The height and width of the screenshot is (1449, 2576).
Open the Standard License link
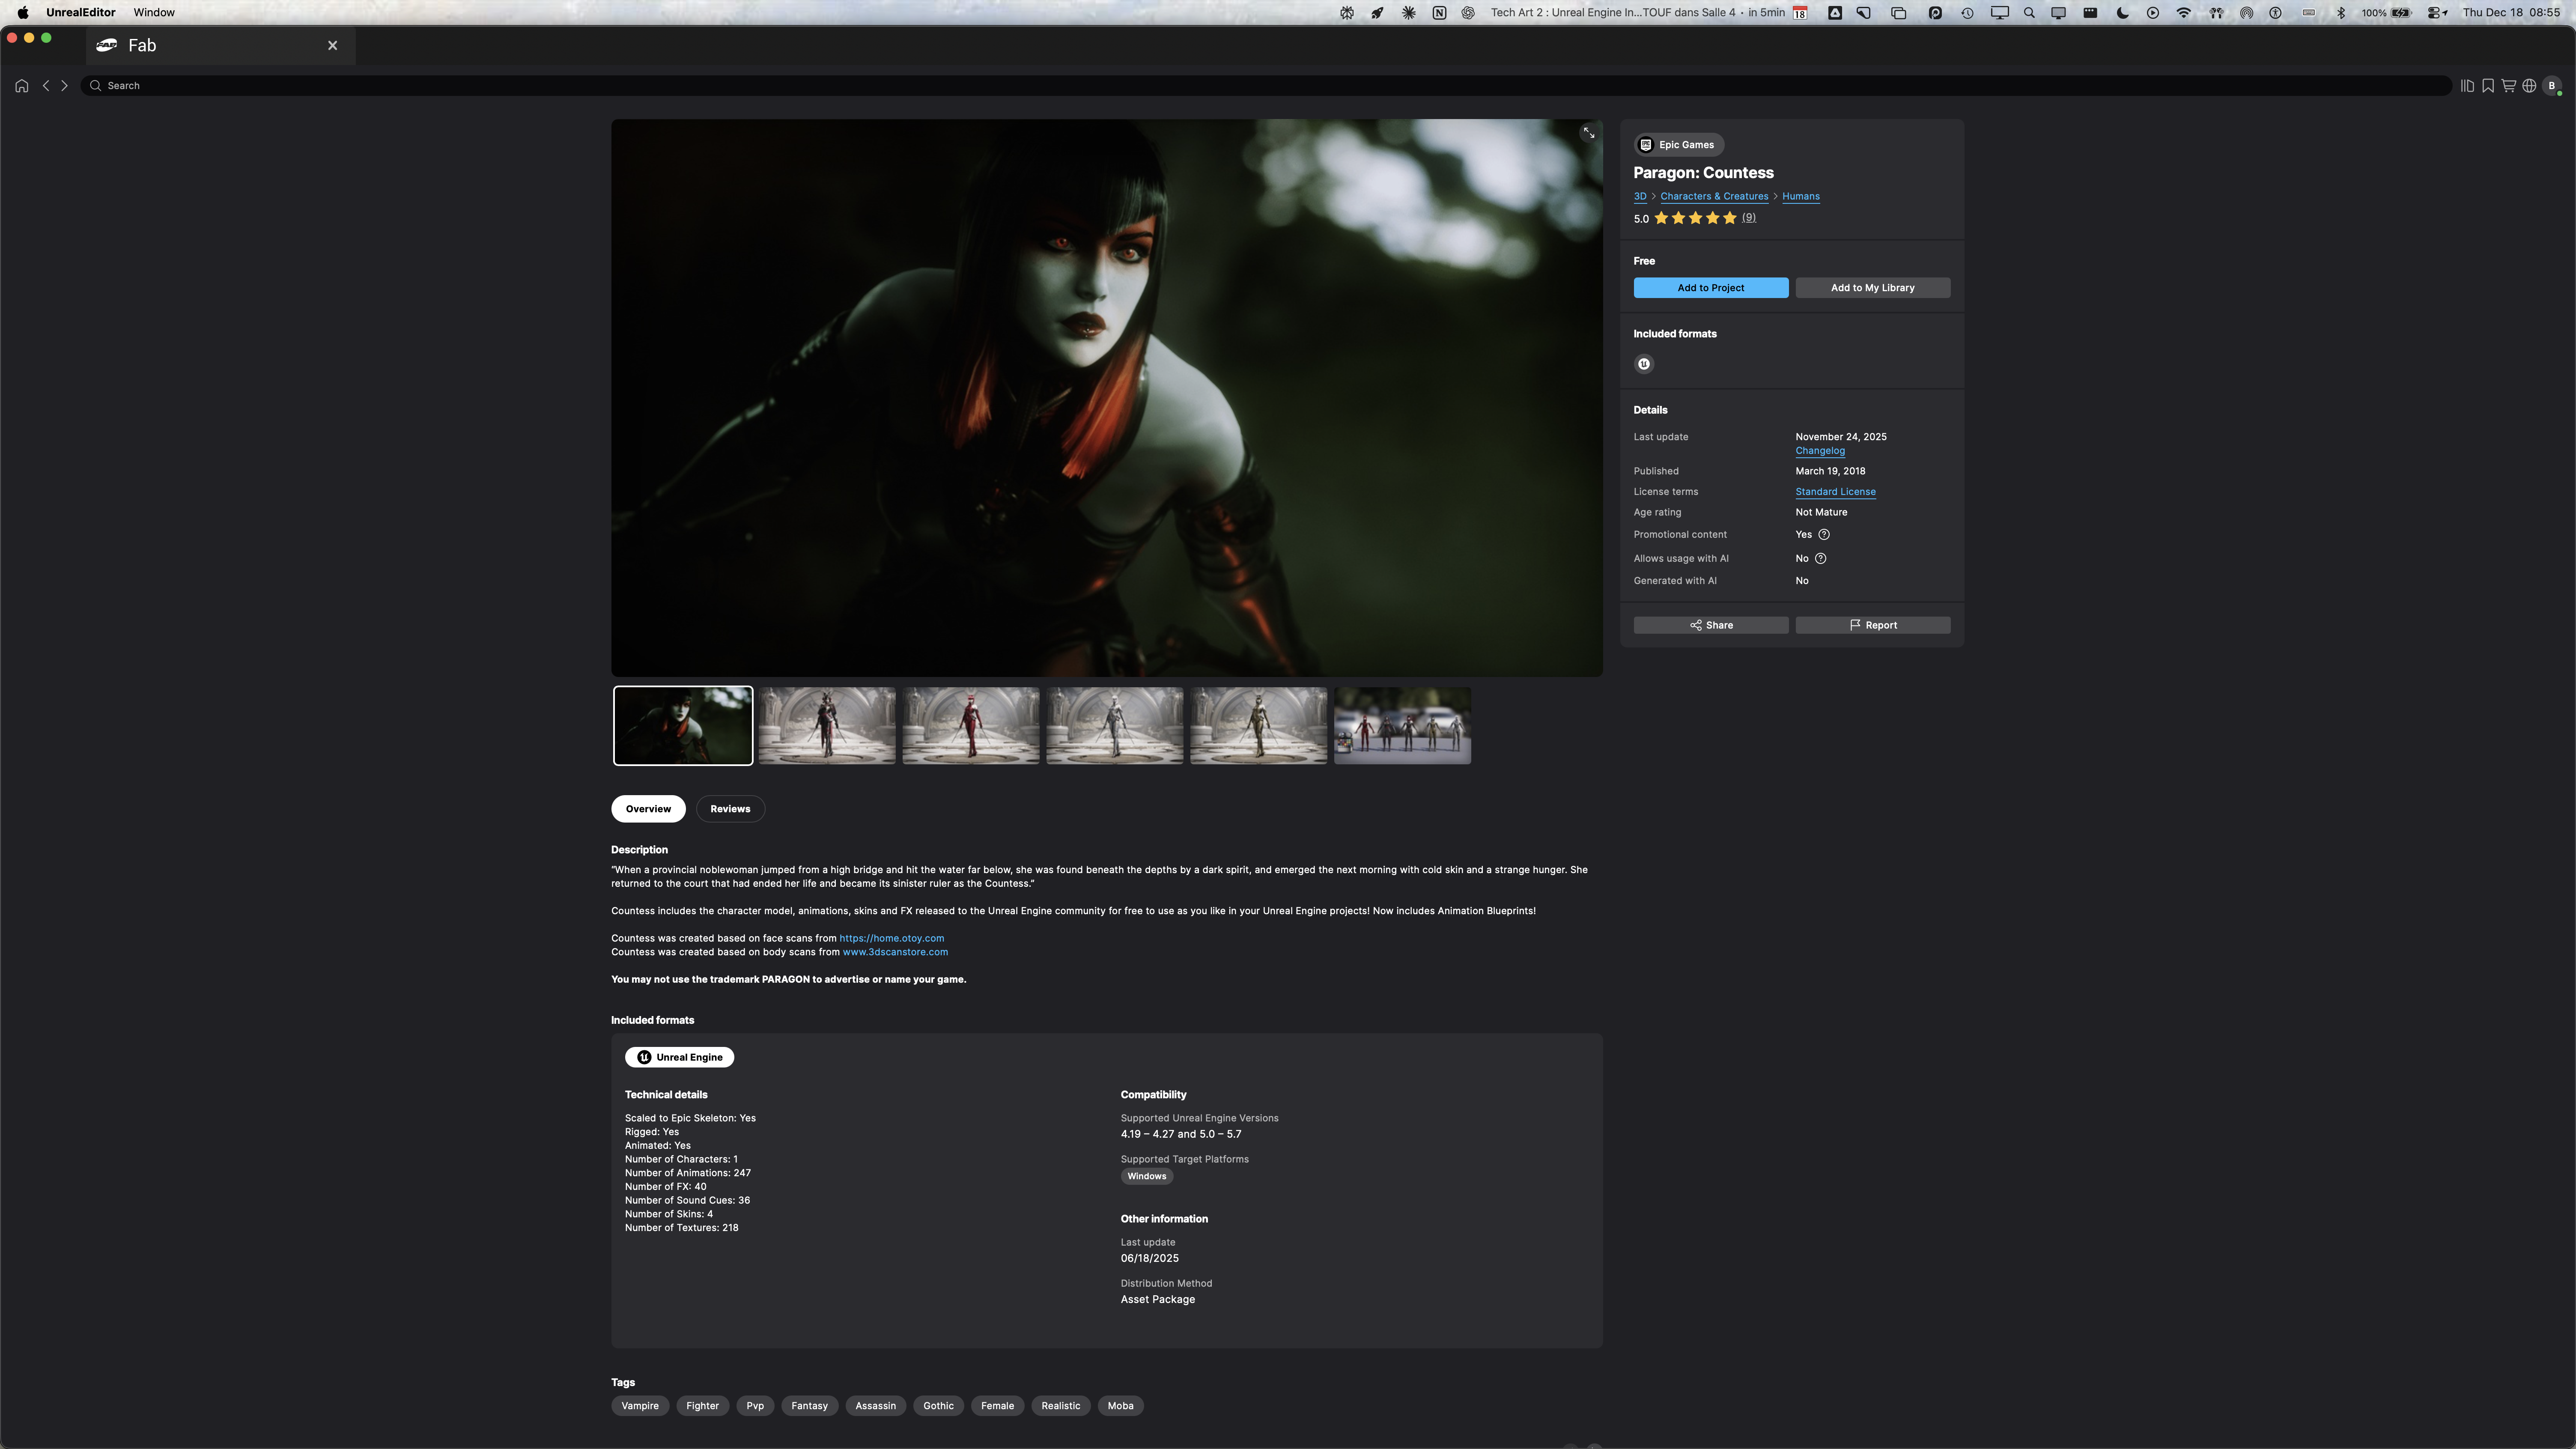click(1836, 492)
